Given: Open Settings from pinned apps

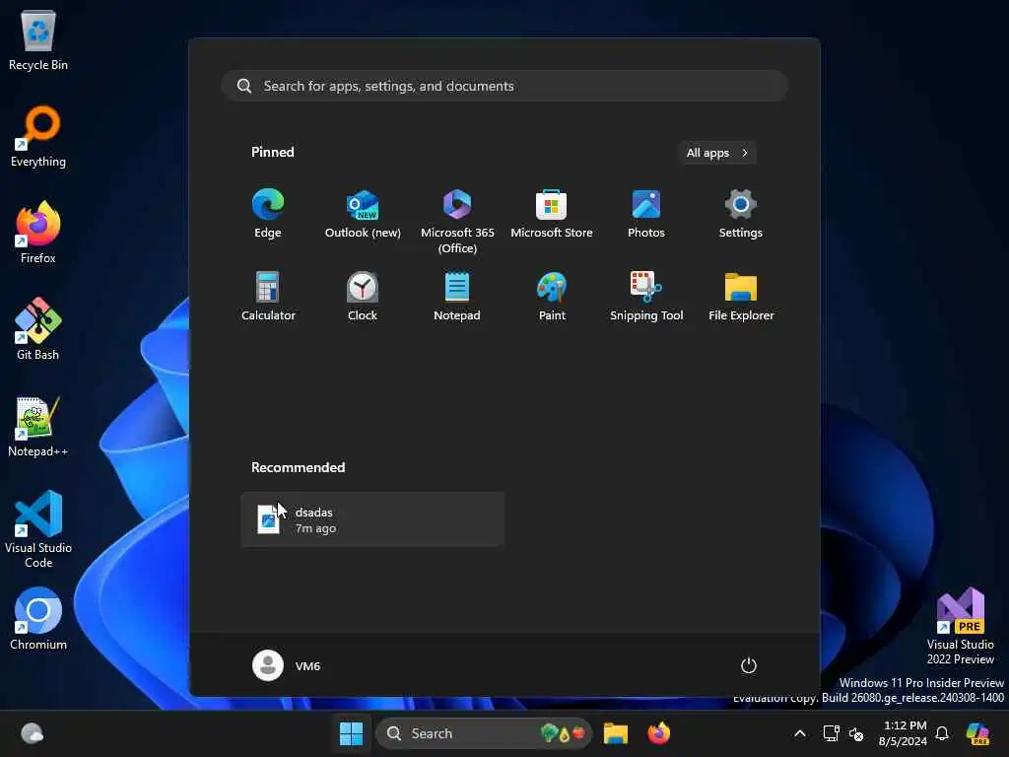Looking at the screenshot, I should click(x=741, y=214).
